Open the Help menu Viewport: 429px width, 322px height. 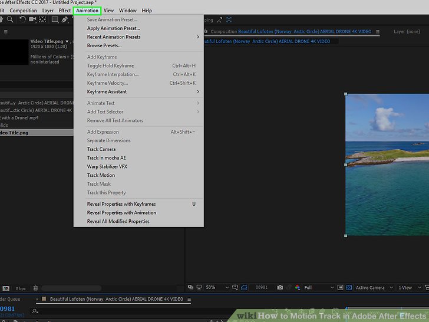[147, 11]
